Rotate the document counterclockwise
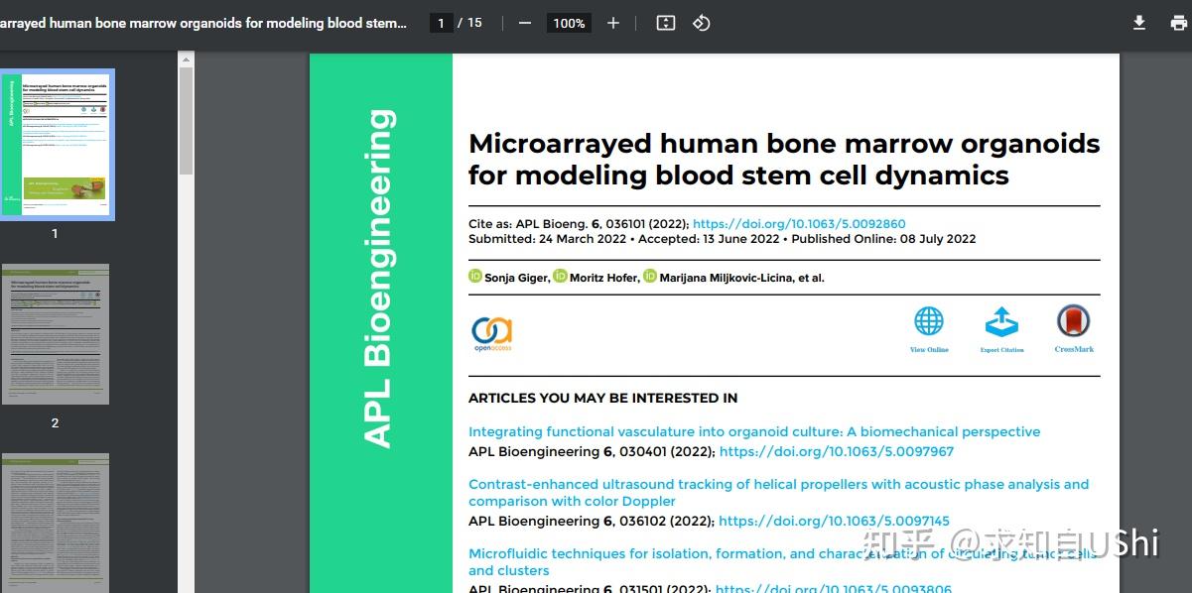The height and width of the screenshot is (593, 1192). click(702, 23)
